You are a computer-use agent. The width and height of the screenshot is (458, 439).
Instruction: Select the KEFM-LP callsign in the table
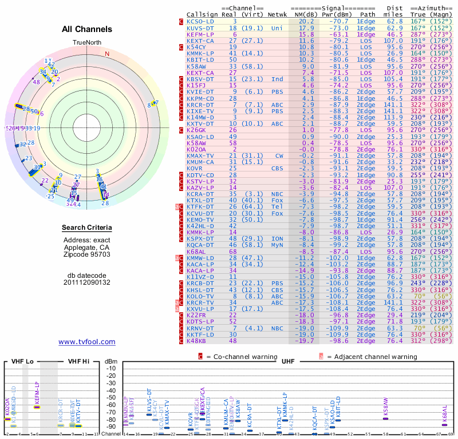[200, 34]
